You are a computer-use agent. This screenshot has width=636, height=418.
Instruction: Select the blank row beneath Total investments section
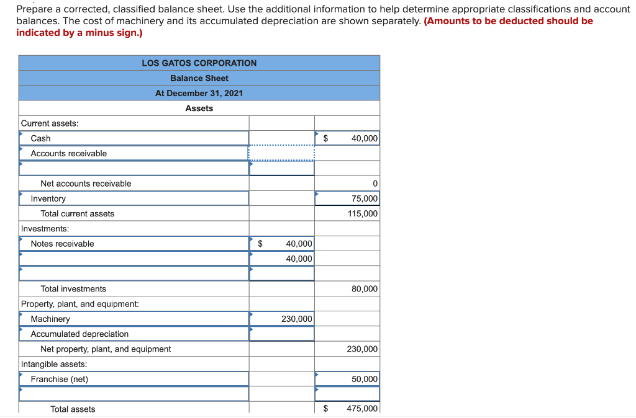pos(134,273)
